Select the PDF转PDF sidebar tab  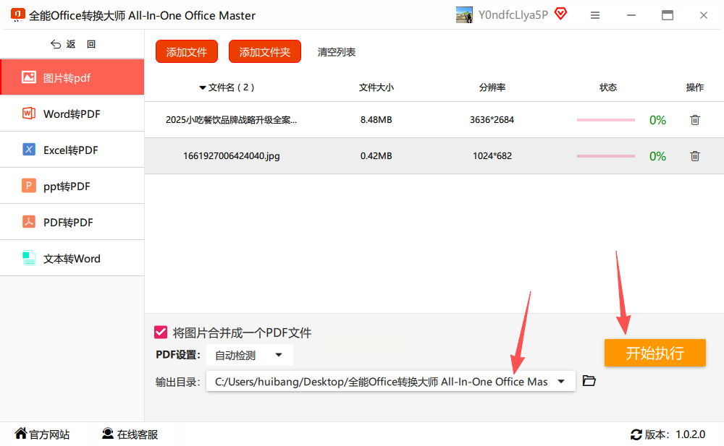[x=72, y=223]
